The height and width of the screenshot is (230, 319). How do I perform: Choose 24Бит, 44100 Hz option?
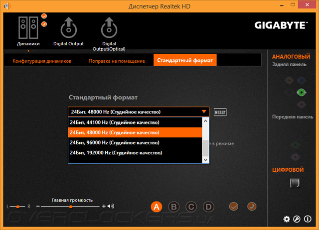tap(135, 122)
